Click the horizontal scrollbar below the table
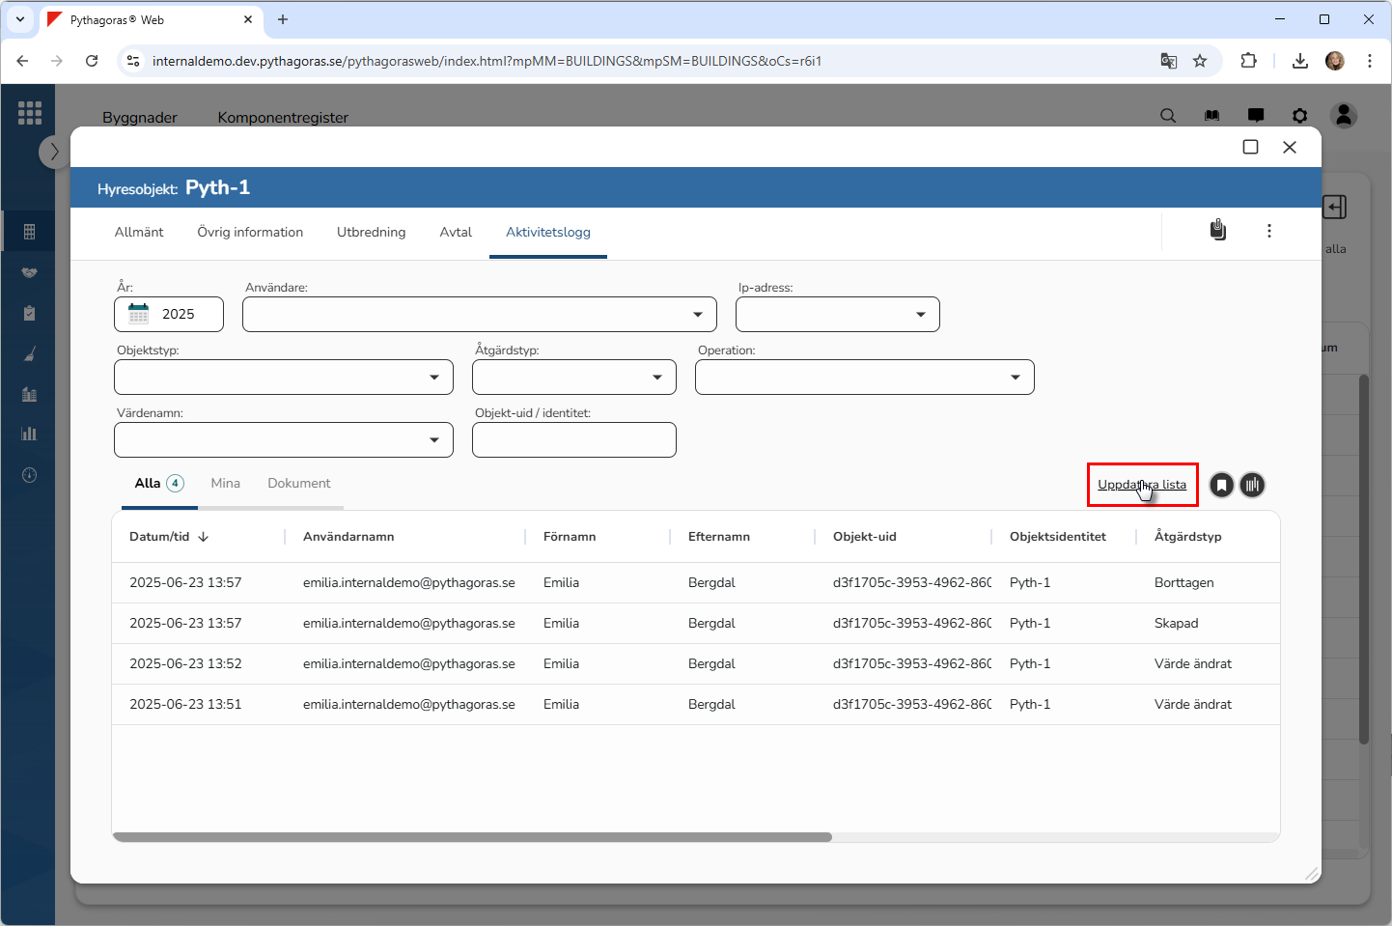Image resolution: width=1392 pixels, height=926 pixels. tap(472, 837)
